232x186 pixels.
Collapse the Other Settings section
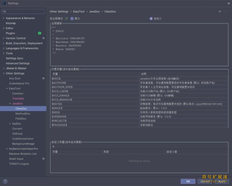click(x=3, y=73)
